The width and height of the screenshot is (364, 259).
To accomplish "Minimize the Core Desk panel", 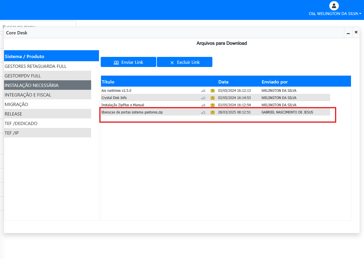I will [348, 33].
